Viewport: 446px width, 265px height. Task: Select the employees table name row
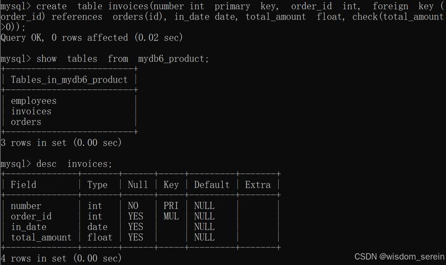point(33,101)
